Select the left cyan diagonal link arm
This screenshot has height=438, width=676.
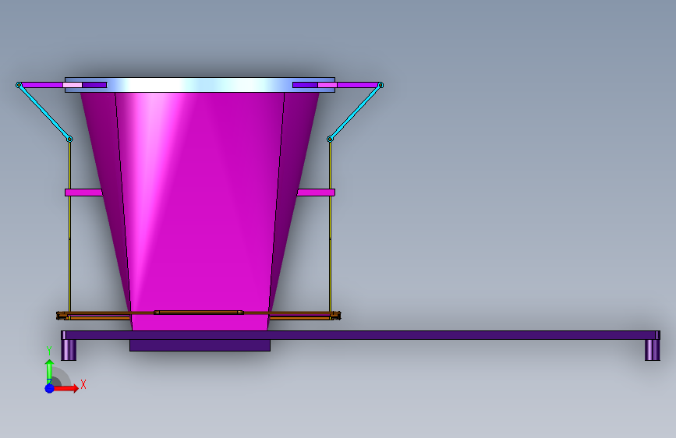coord(44,112)
